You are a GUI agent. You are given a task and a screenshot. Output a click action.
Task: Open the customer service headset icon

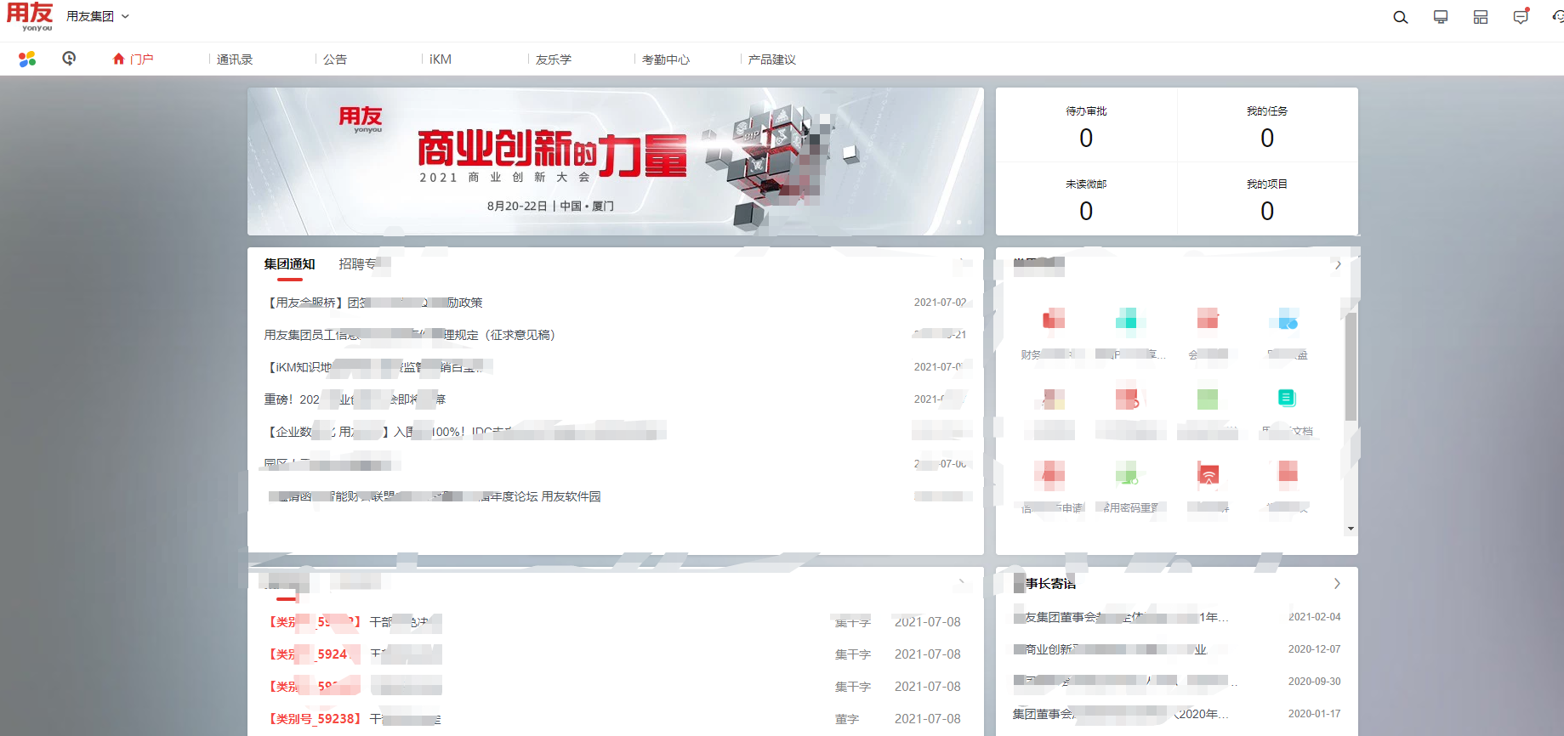[1557, 16]
